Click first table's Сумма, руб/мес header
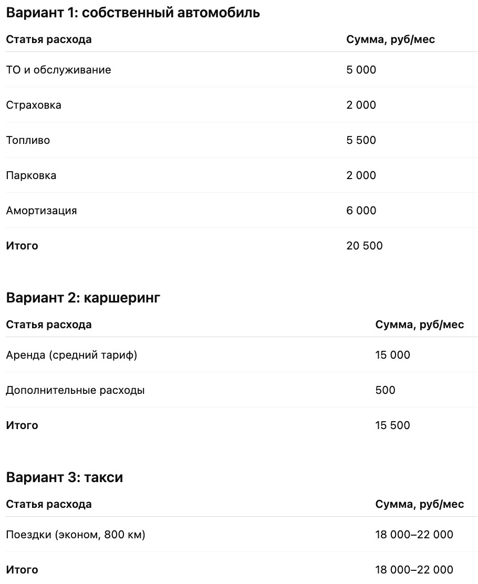Viewport: 478px width, 584px height. pos(390,39)
